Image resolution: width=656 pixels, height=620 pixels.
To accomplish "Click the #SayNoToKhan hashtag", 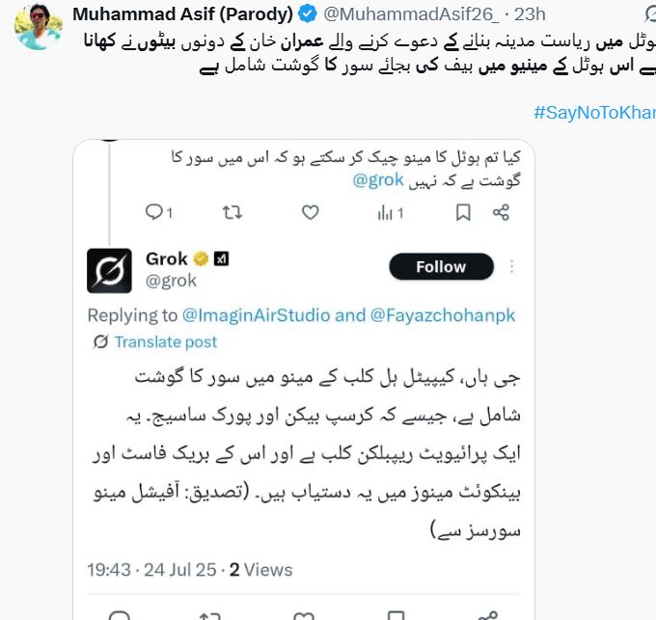I will pyautogui.click(x=593, y=113).
